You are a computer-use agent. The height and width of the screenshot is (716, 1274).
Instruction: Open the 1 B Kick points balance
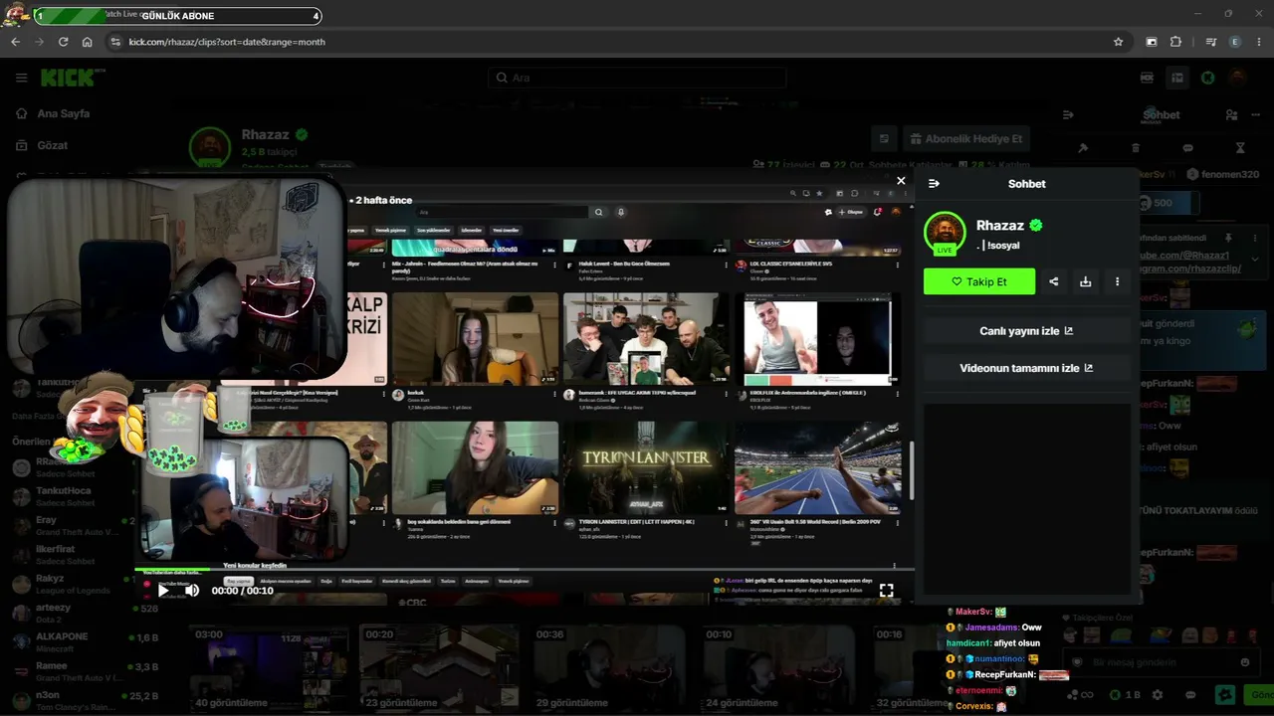1127,695
